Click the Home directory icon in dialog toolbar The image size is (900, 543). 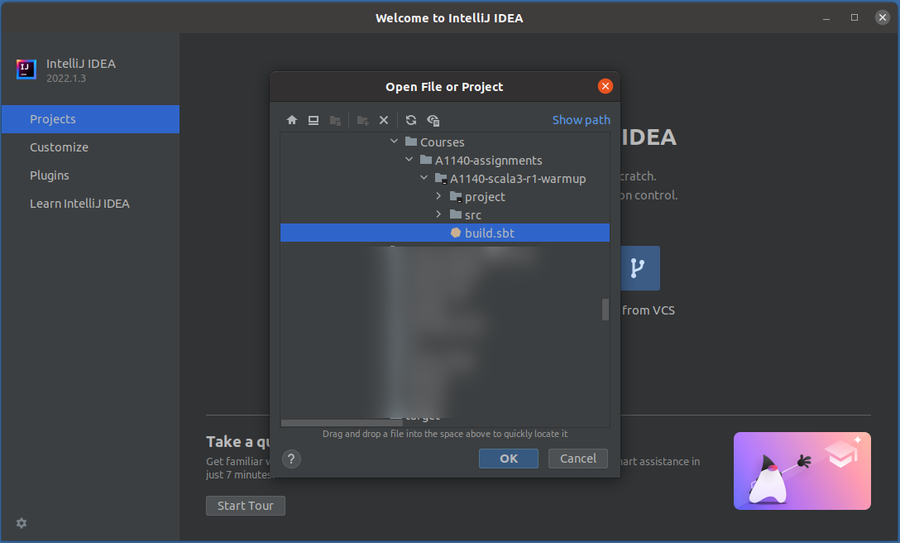point(292,120)
